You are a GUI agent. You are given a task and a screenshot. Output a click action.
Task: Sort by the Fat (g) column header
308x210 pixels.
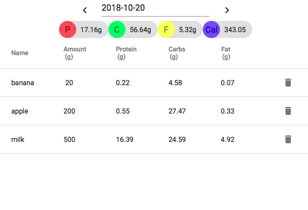point(226,53)
